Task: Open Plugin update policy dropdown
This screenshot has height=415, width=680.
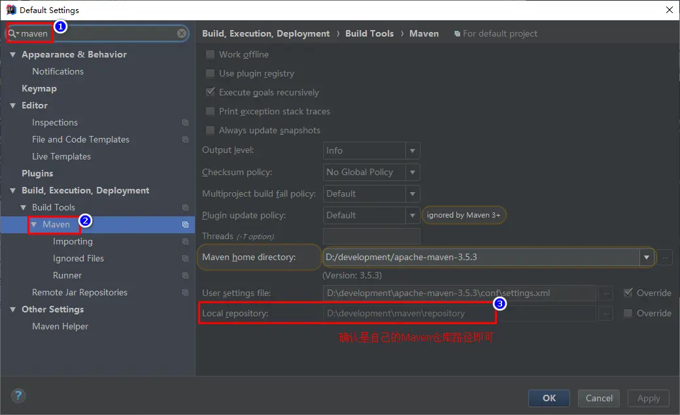Action: tap(413, 215)
